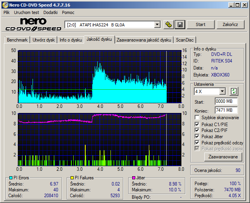This screenshot has height=203, width=250.
Task: Maximize the Nero CD-DVD Speed window
Action: coord(238,5)
